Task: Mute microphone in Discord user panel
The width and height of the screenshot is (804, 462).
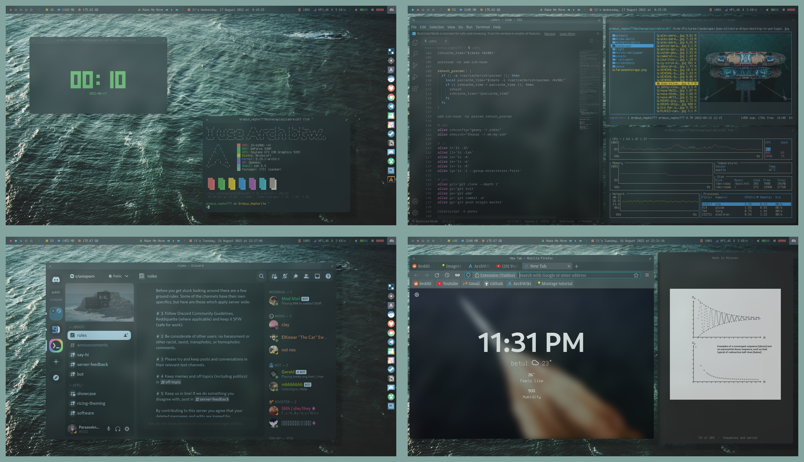Action: coord(109,429)
